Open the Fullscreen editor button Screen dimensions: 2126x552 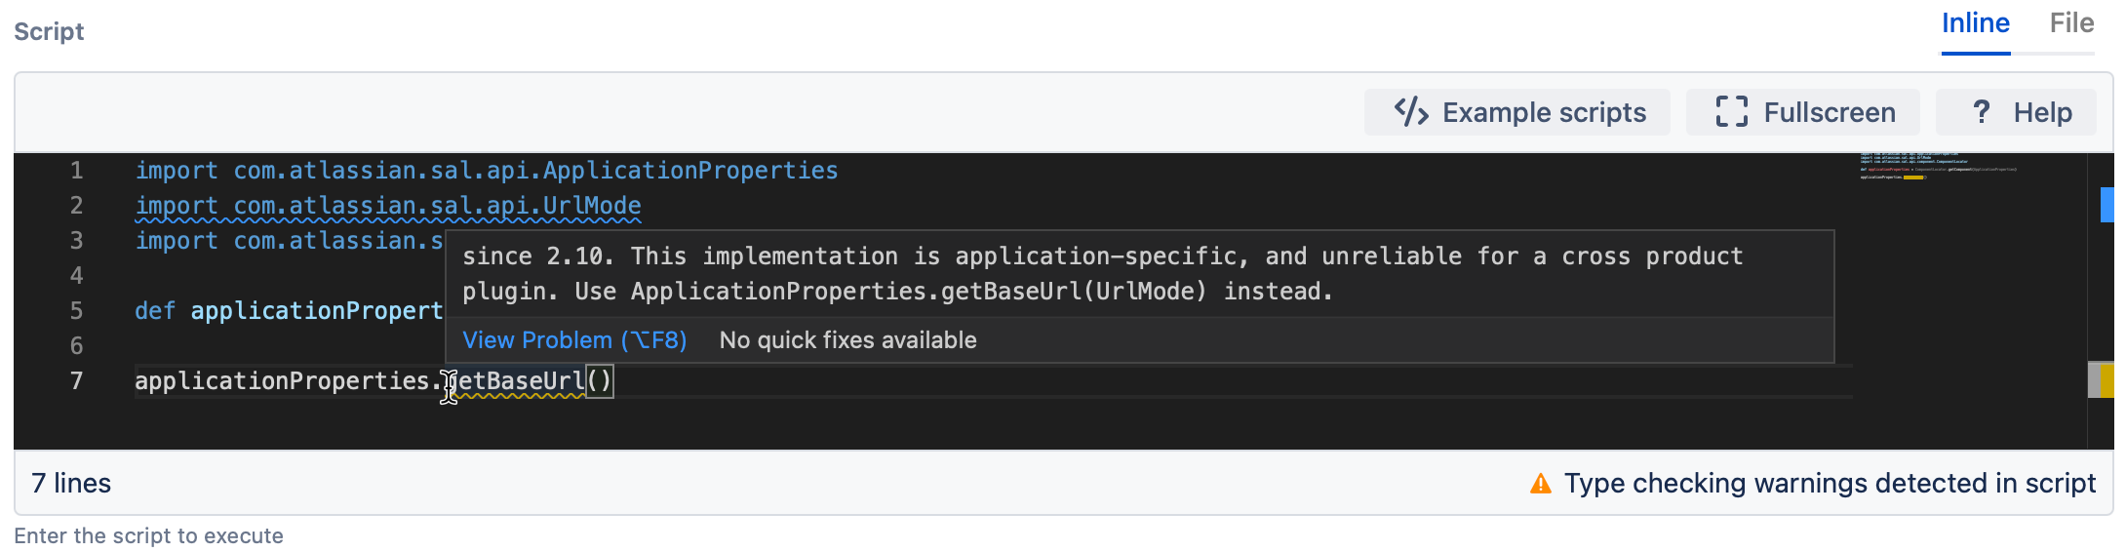coord(1803,112)
